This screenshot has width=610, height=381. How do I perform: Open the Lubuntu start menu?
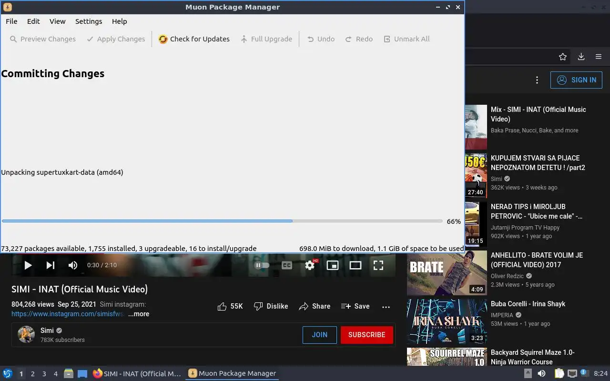(8, 374)
